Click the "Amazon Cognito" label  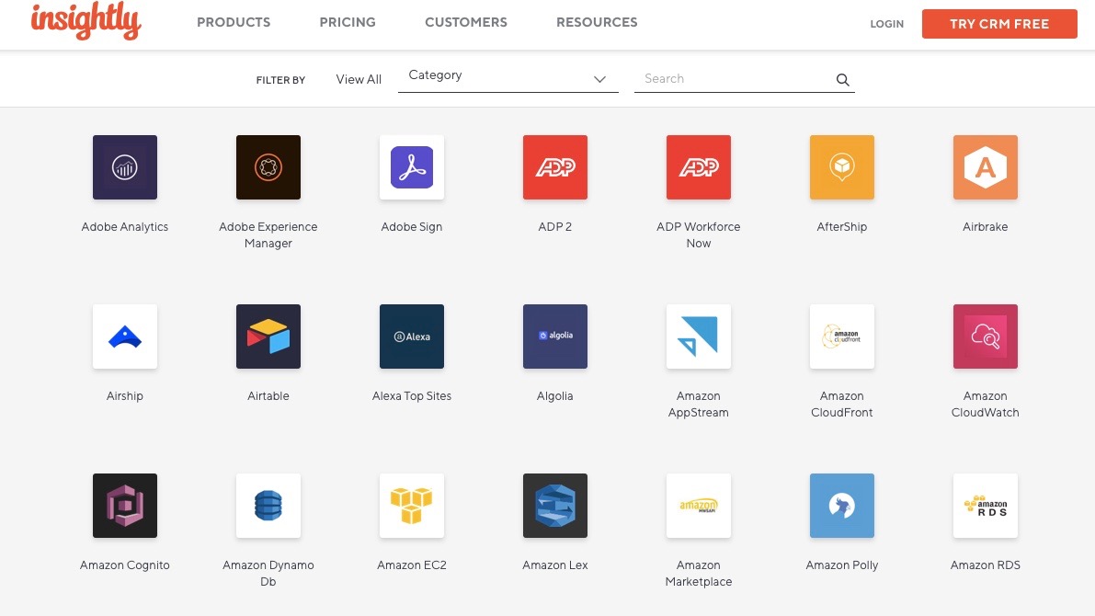125,565
